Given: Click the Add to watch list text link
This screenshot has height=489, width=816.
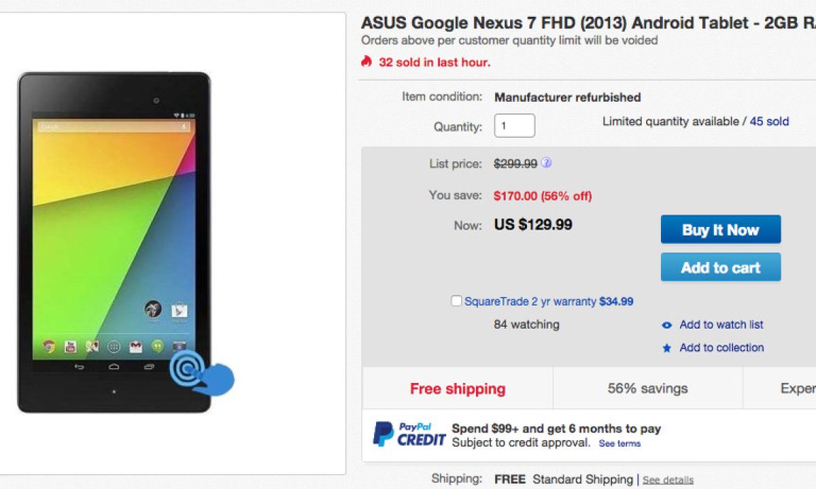Looking at the screenshot, I should (x=721, y=325).
